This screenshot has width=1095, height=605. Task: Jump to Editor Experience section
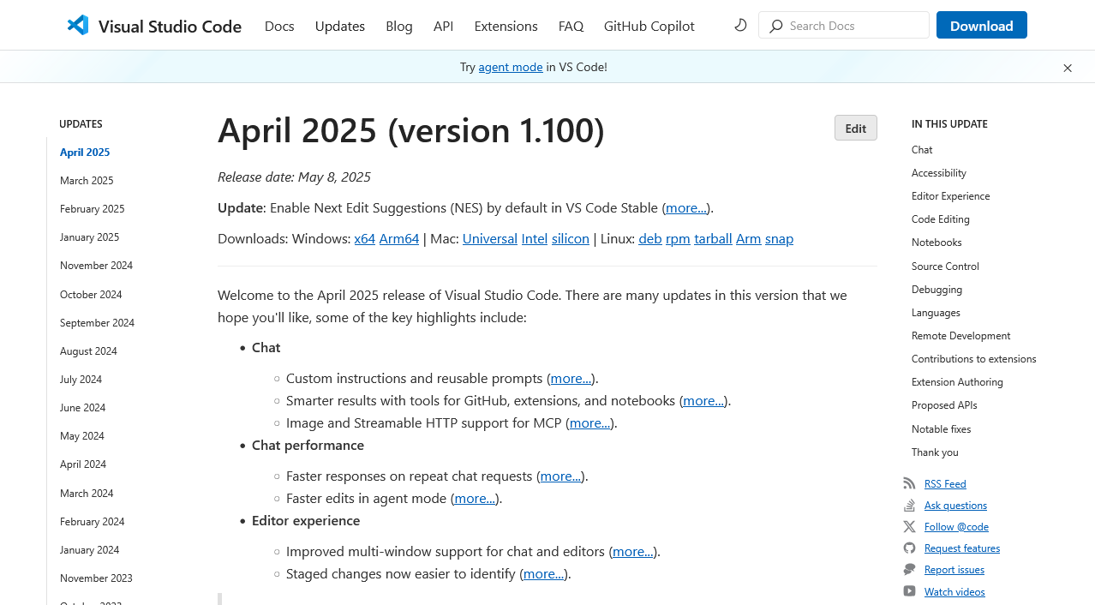click(x=951, y=196)
